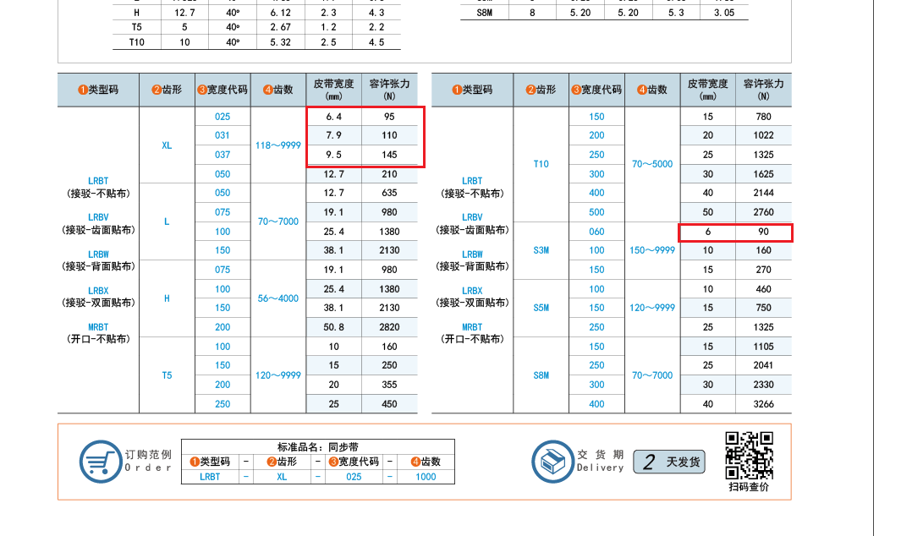Click the 3266 tension value cell
Image resolution: width=912 pixels, height=536 pixels.
pos(763,404)
